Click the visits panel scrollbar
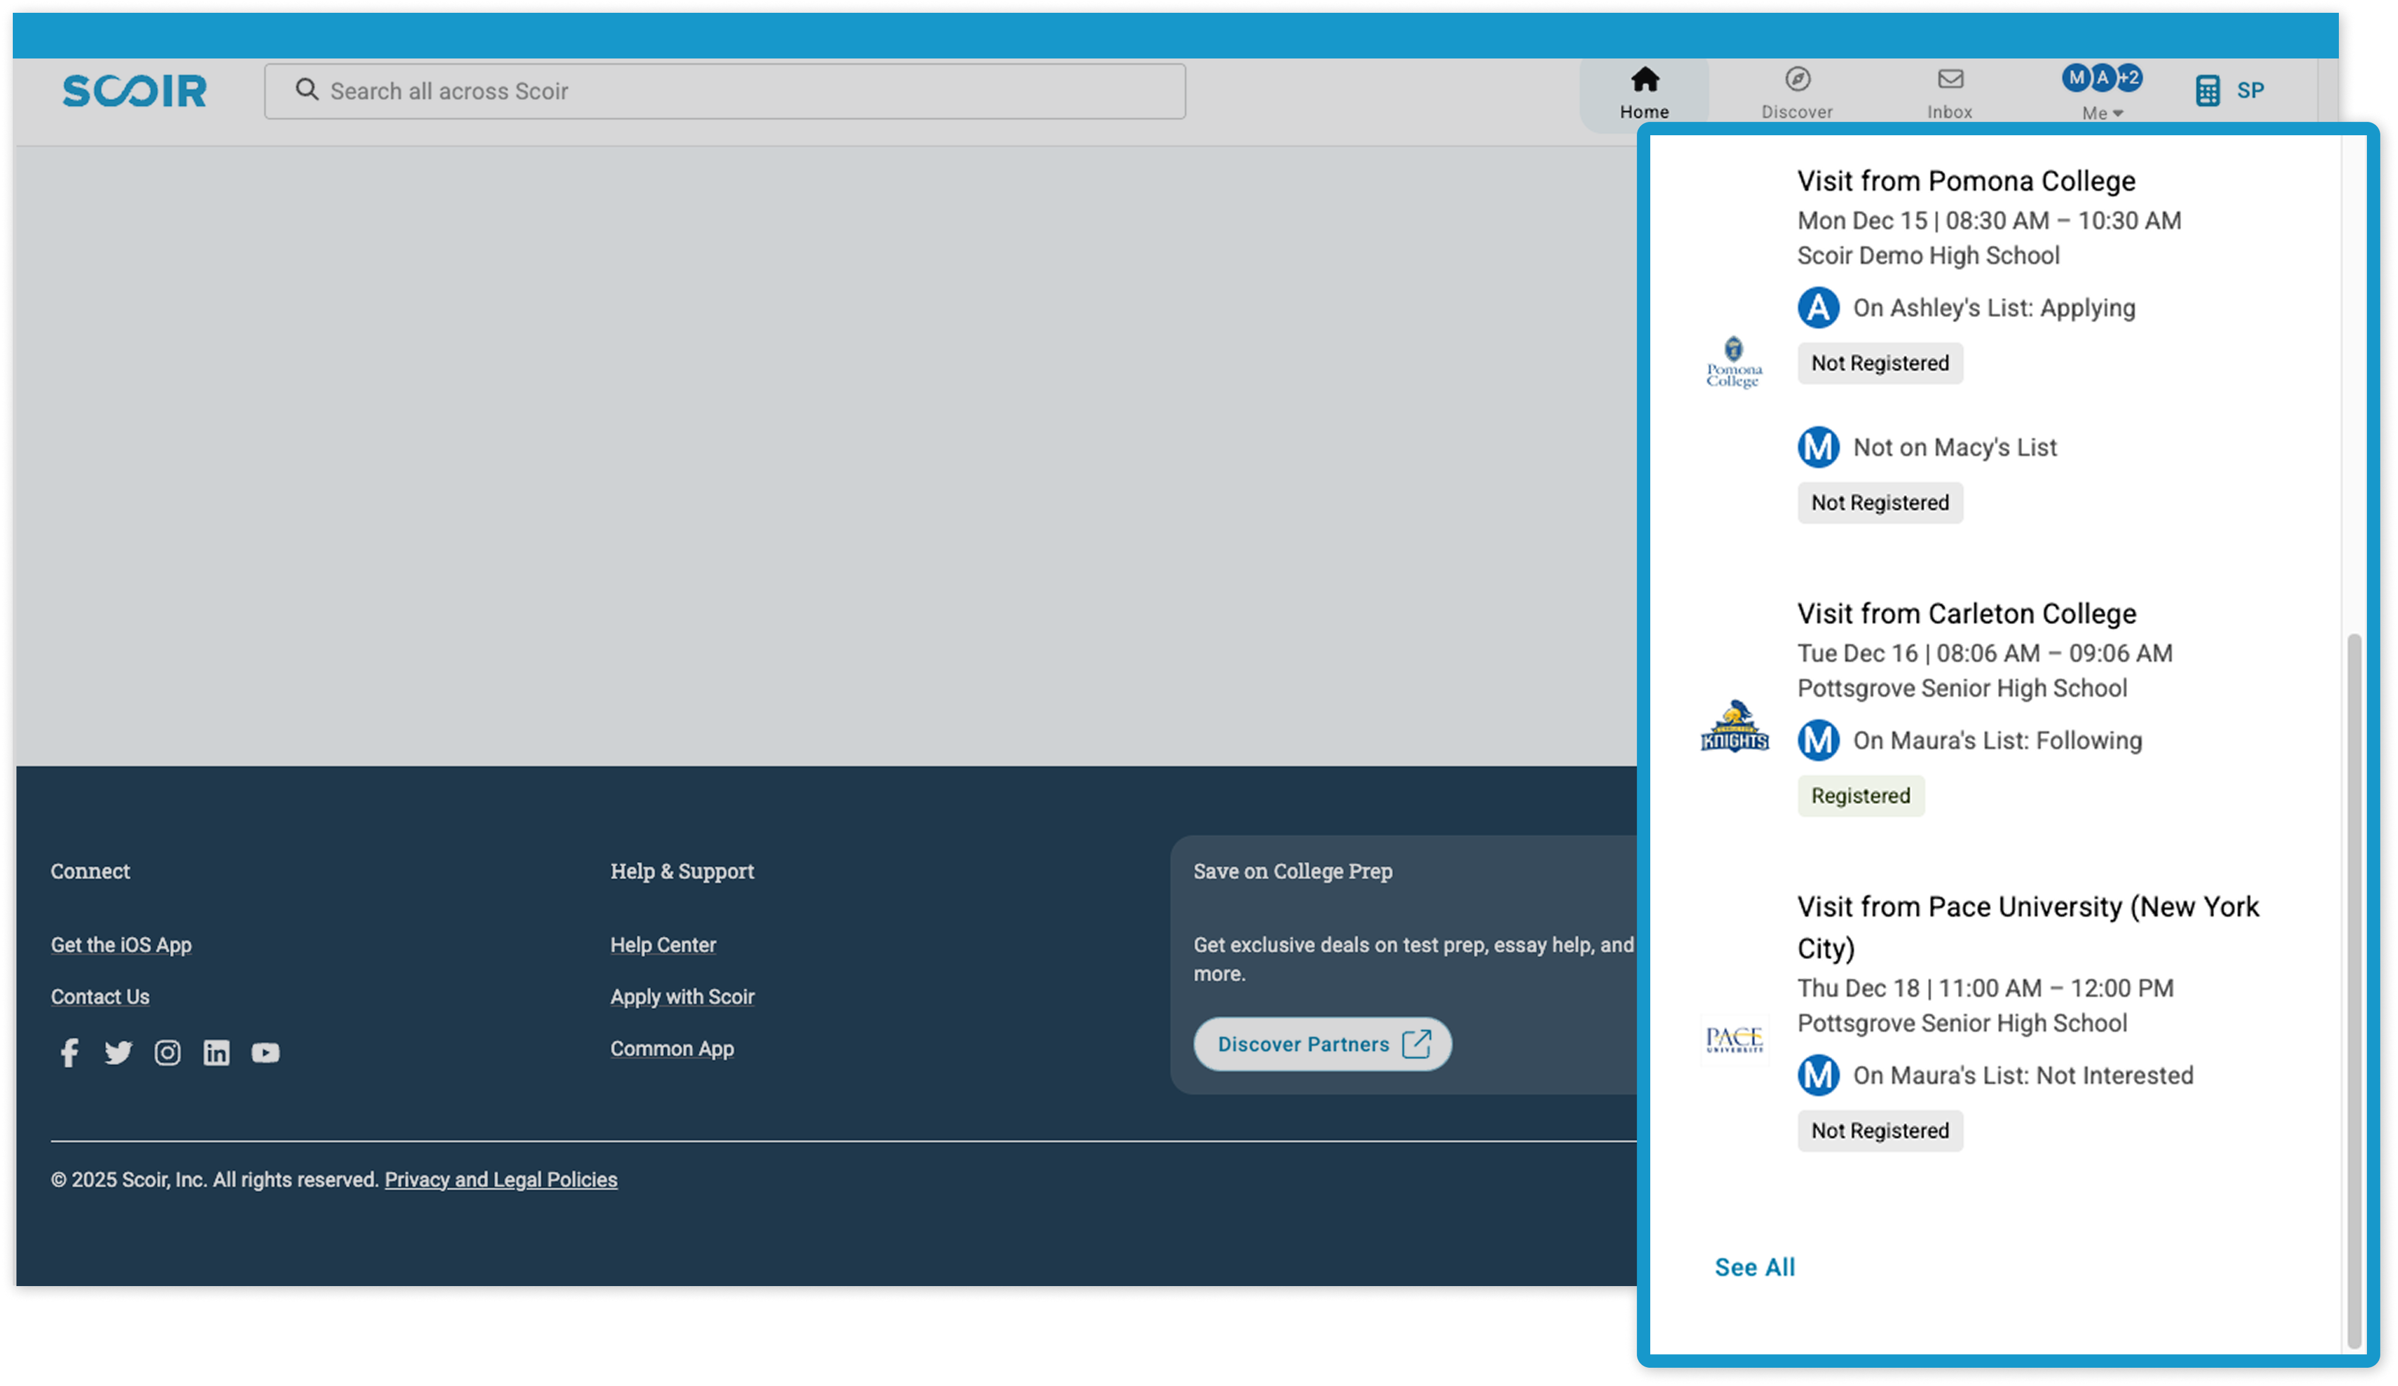 click(x=2354, y=989)
